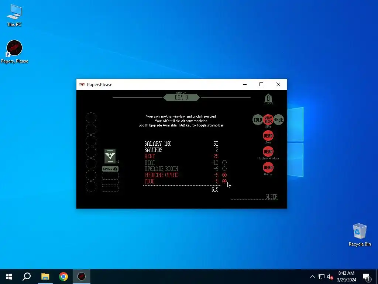The image size is (378, 284).
Task: Click the Heat expense label
Action: click(x=150, y=163)
